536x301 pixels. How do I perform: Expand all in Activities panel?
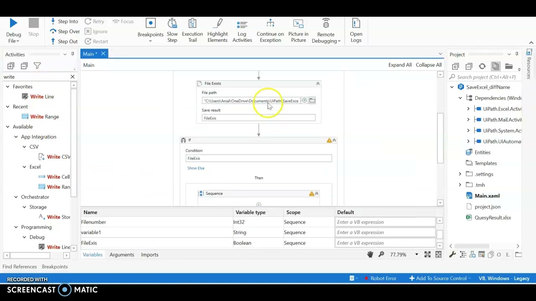[x=11, y=66]
